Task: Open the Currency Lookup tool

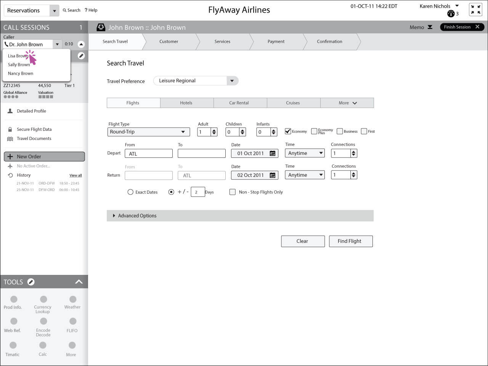Action: 43,300
